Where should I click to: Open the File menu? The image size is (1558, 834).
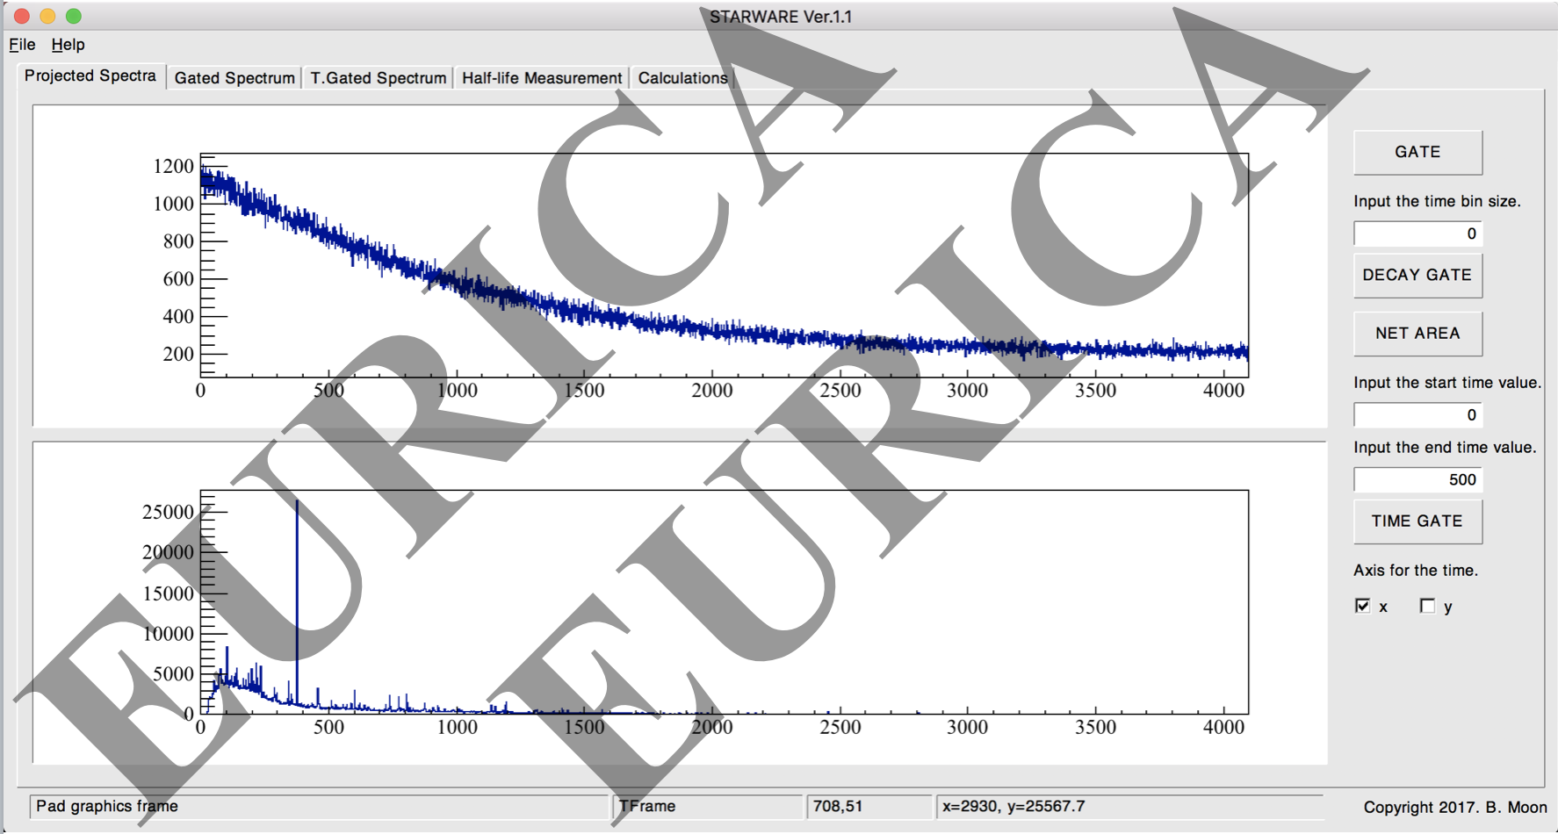pos(22,45)
